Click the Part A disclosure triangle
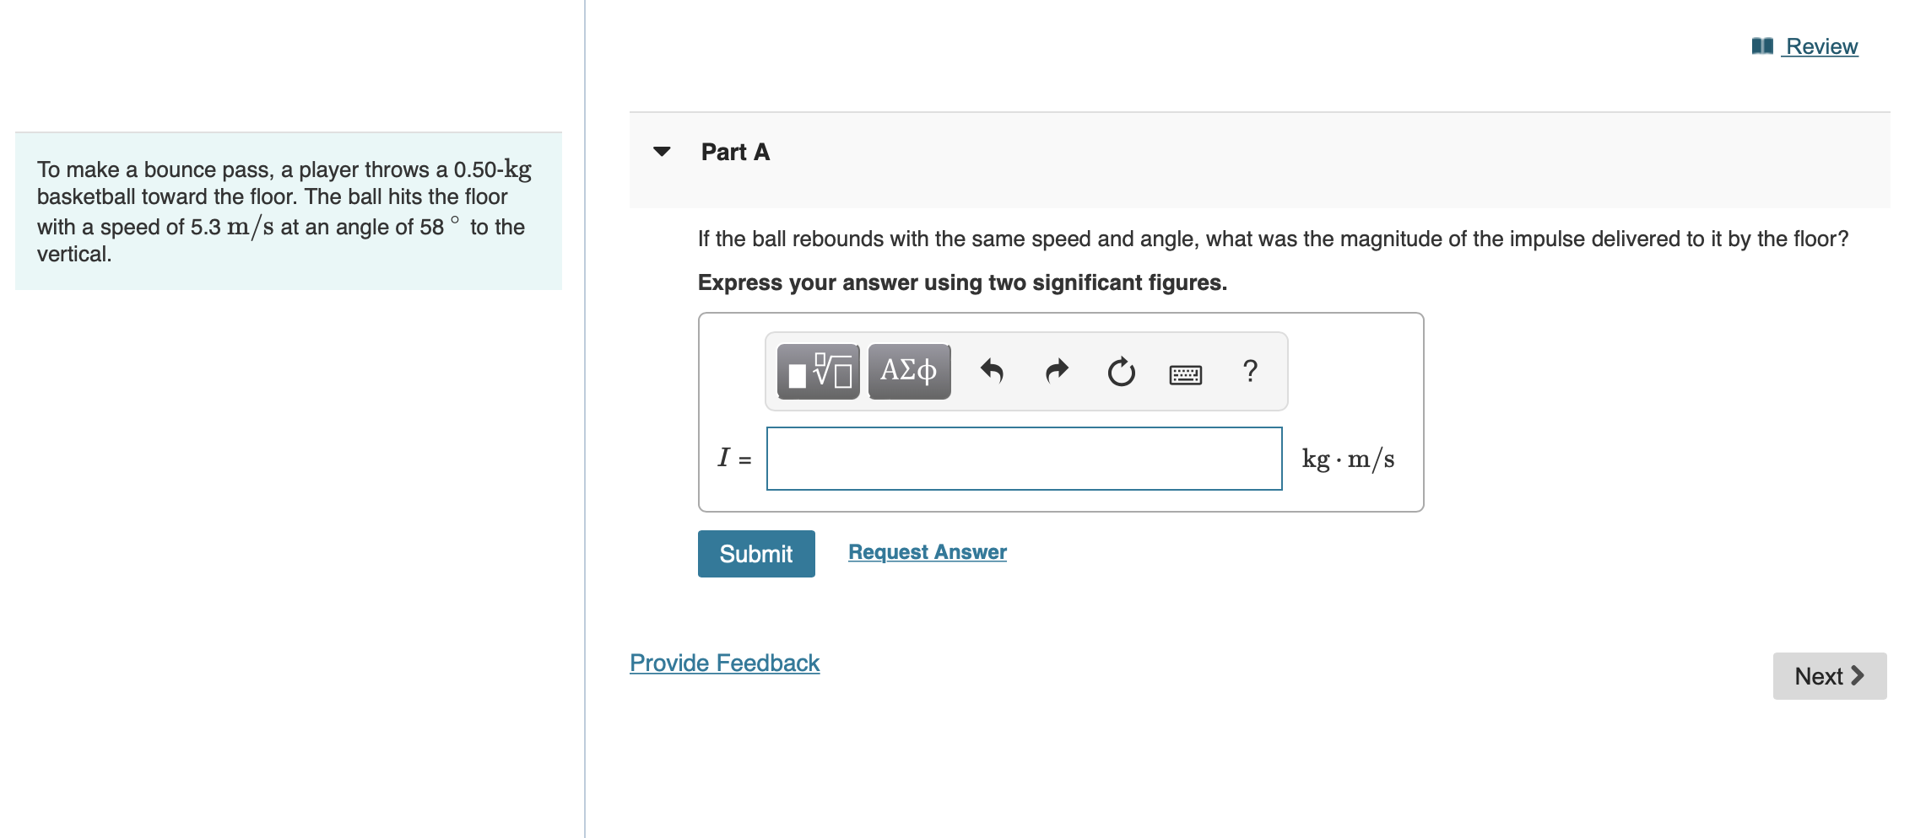The height and width of the screenshot is (838, 1926). [663, 152]
